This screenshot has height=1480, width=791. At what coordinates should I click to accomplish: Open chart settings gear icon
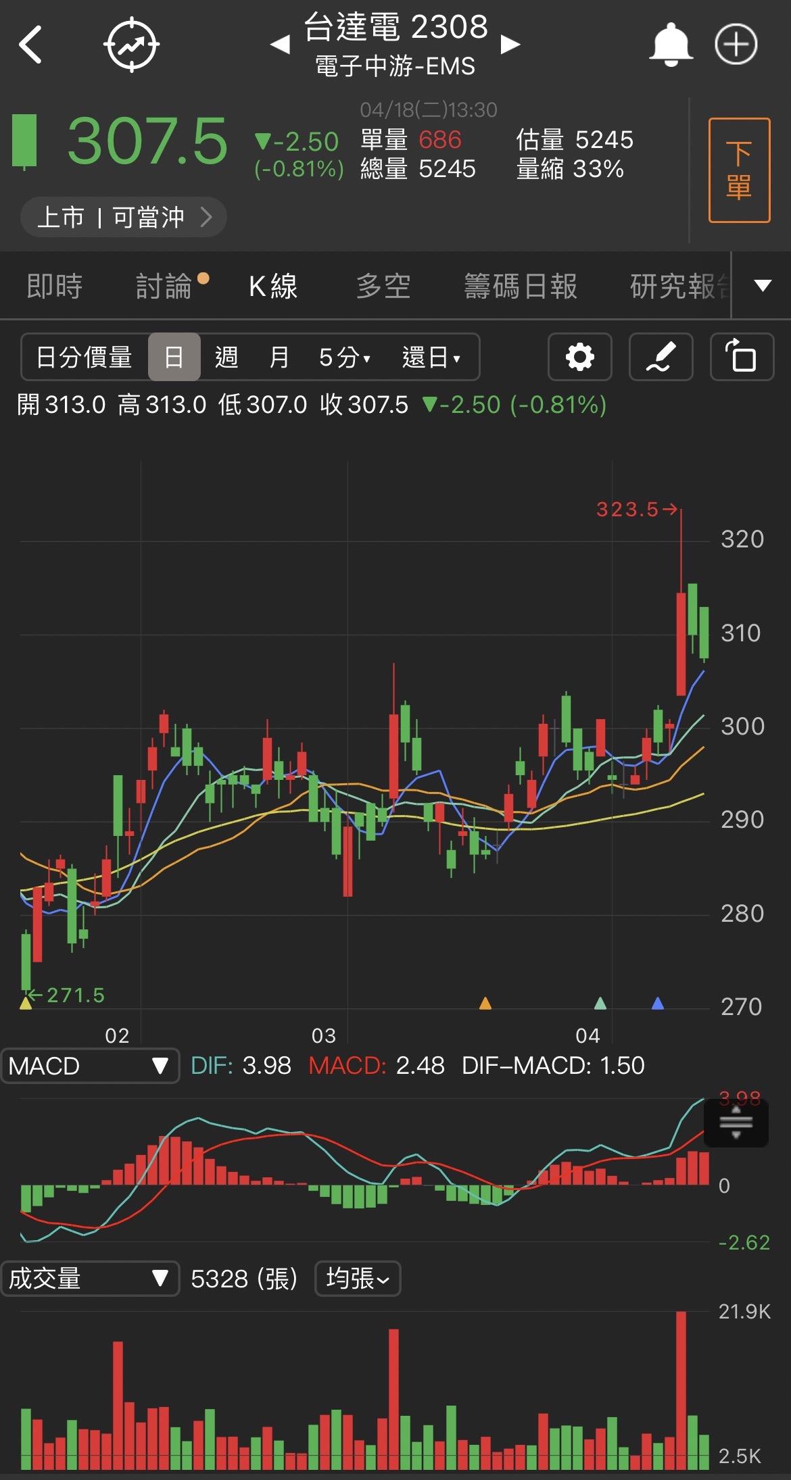pyautogui.click(x=579, y=357)
